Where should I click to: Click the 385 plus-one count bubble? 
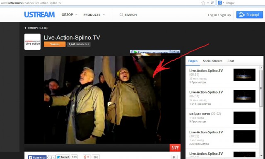tap(96, 157)
